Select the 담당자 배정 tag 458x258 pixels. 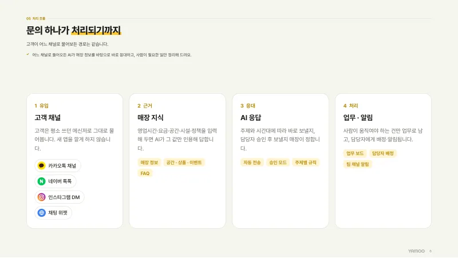[x=382, y=153]
